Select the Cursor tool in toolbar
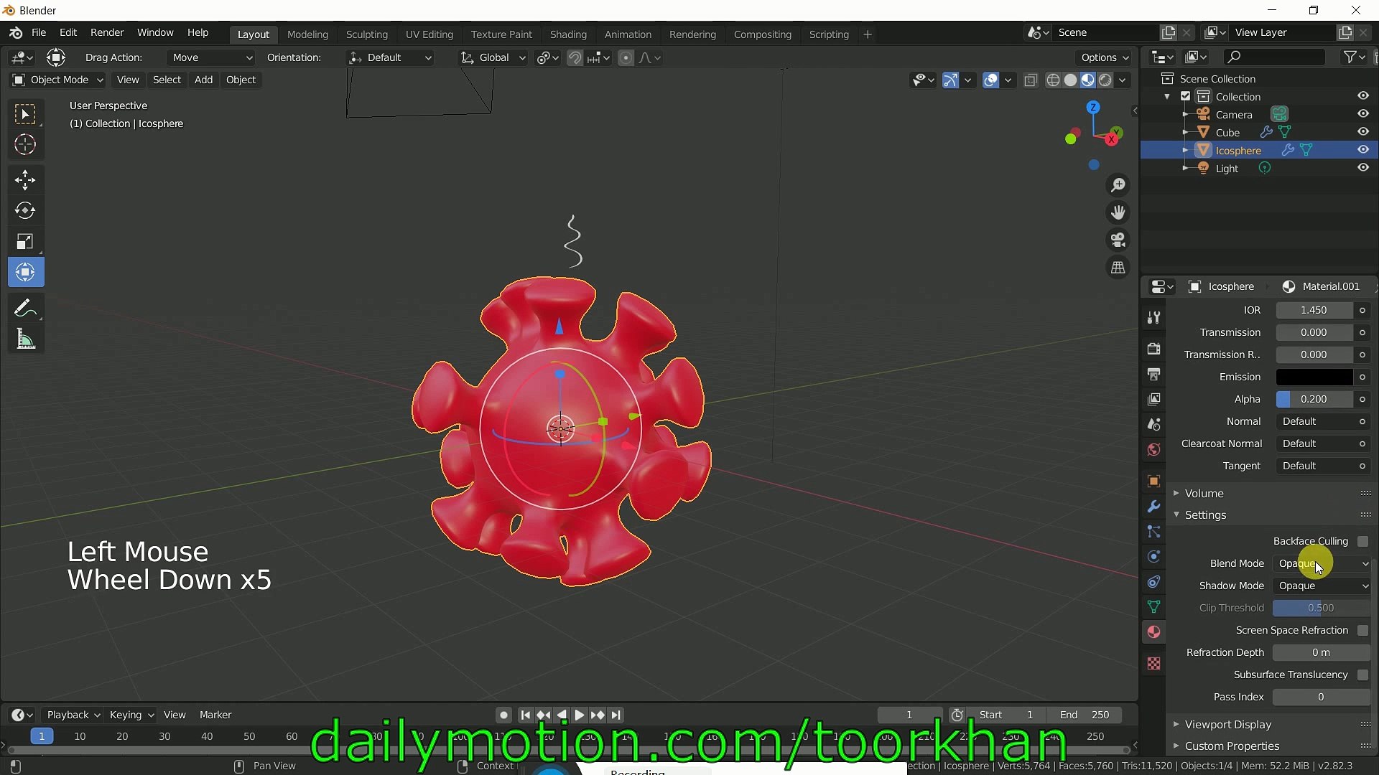The width and height of the screenshot is (1379, 775). (x=25, y=145)
